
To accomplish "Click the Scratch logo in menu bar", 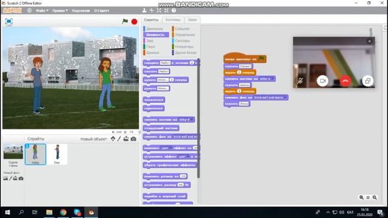I will coord(12,10).
